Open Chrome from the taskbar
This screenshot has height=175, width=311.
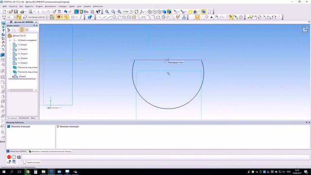click(28, 172)
